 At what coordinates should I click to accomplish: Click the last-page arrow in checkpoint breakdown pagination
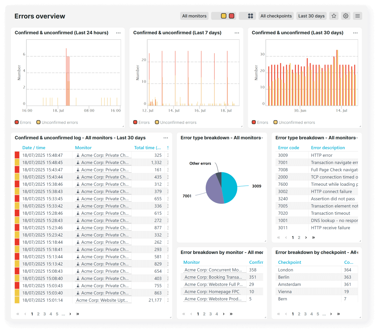tap(338, 314)
